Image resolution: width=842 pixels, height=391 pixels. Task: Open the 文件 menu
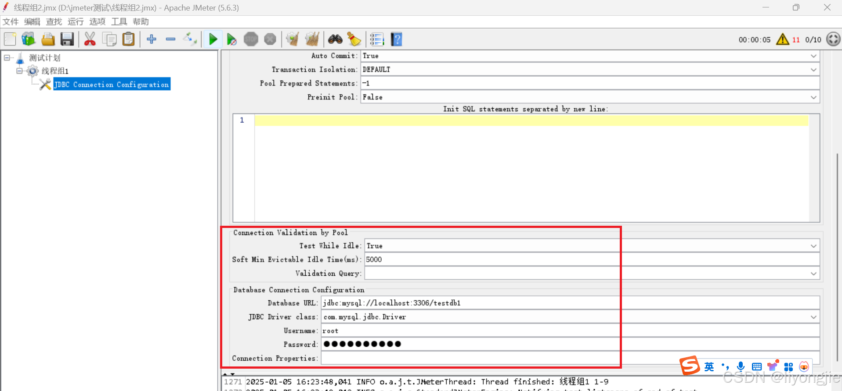coord(11,21)
